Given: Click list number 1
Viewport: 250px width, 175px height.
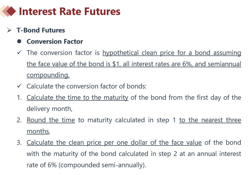Looking at the screenshot, I should click(x=19, y=98).
